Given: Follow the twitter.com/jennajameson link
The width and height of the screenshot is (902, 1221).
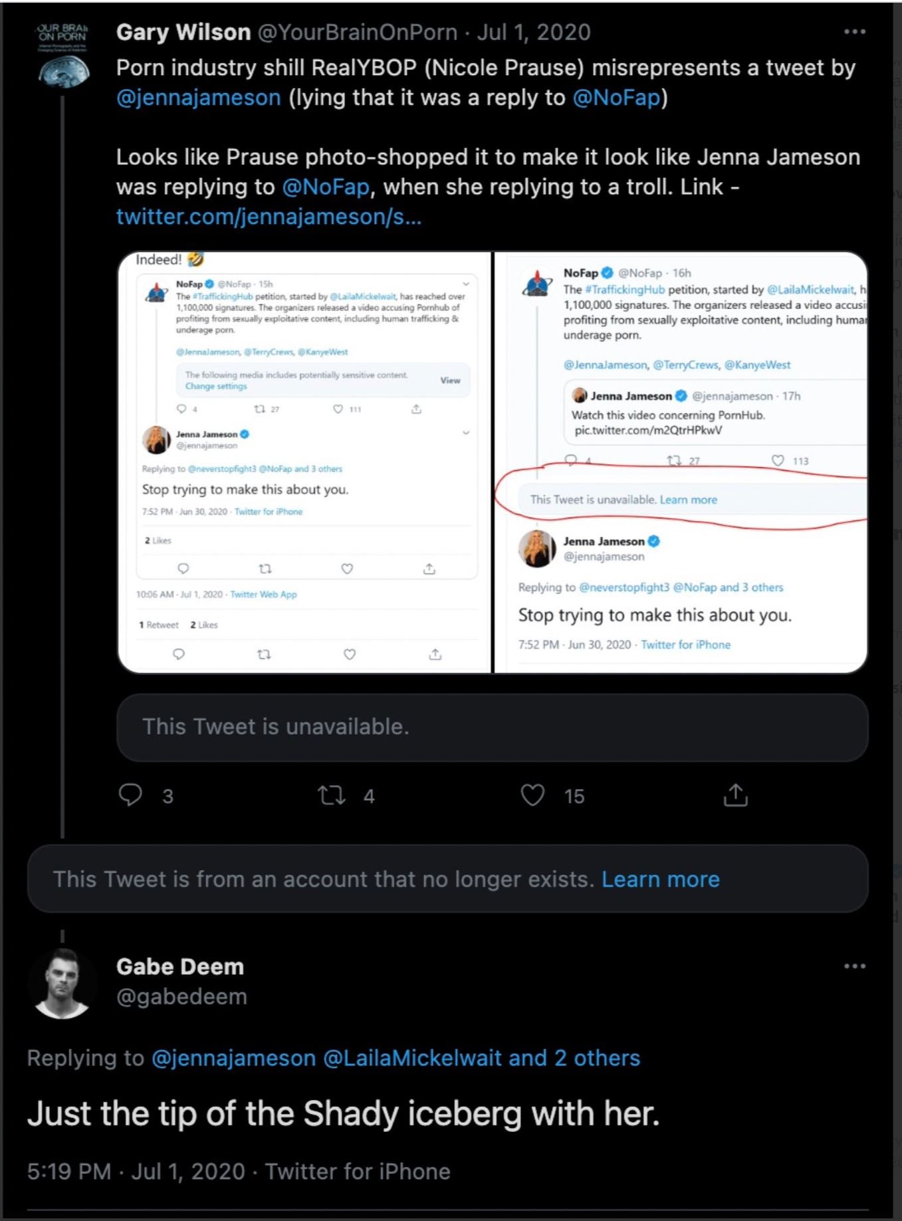Looking at the screenshot, I should 269,217.
